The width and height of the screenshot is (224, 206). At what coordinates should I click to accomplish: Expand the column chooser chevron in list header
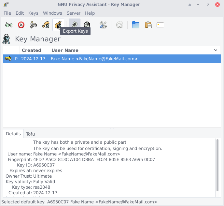[216, 50]
